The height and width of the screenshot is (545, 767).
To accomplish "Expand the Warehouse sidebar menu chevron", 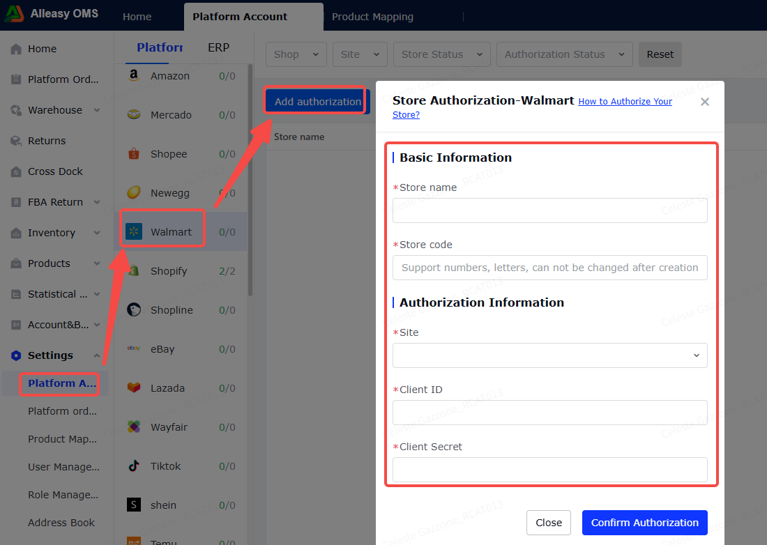I will 97,110.
